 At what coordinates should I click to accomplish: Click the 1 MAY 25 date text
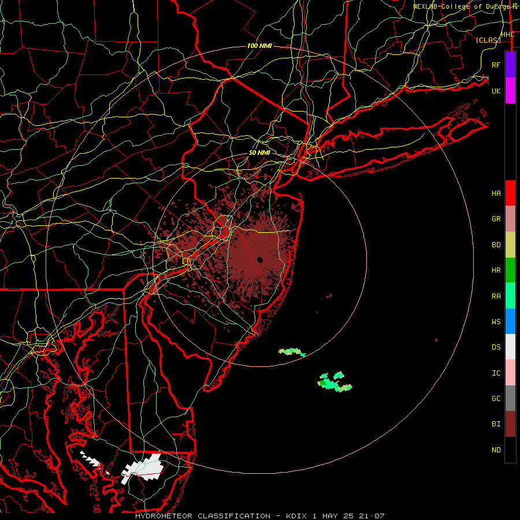pos(335,516)
